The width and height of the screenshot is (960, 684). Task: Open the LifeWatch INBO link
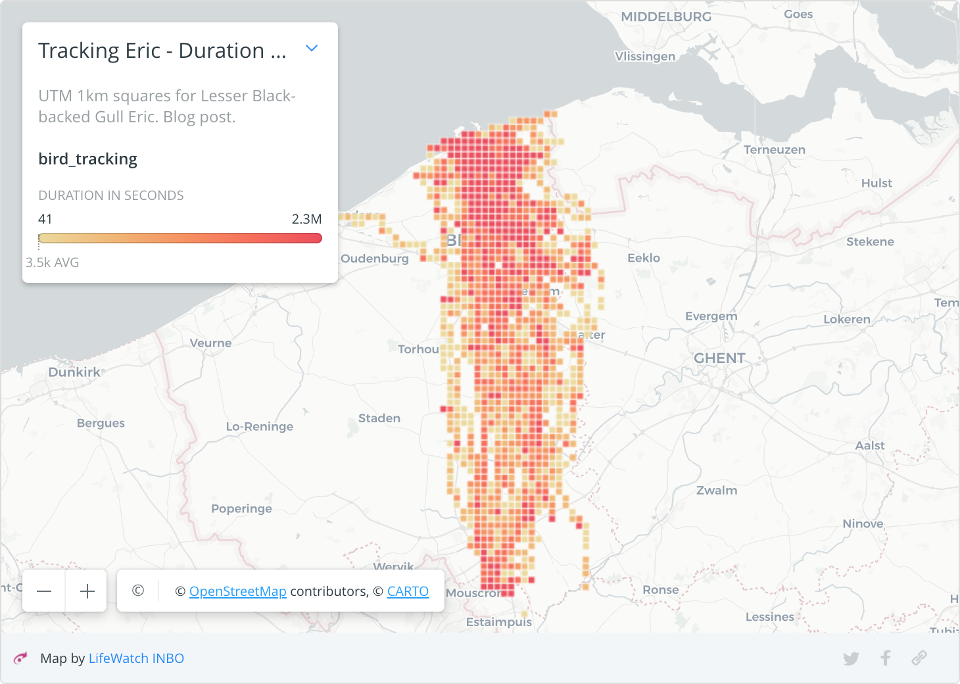point(136,658)
